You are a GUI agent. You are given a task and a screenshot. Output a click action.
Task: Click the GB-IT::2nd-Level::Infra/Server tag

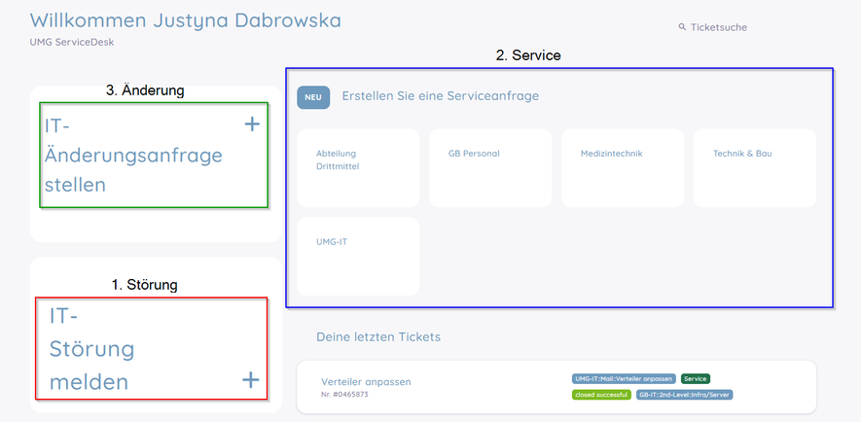[x=684, y=395]
